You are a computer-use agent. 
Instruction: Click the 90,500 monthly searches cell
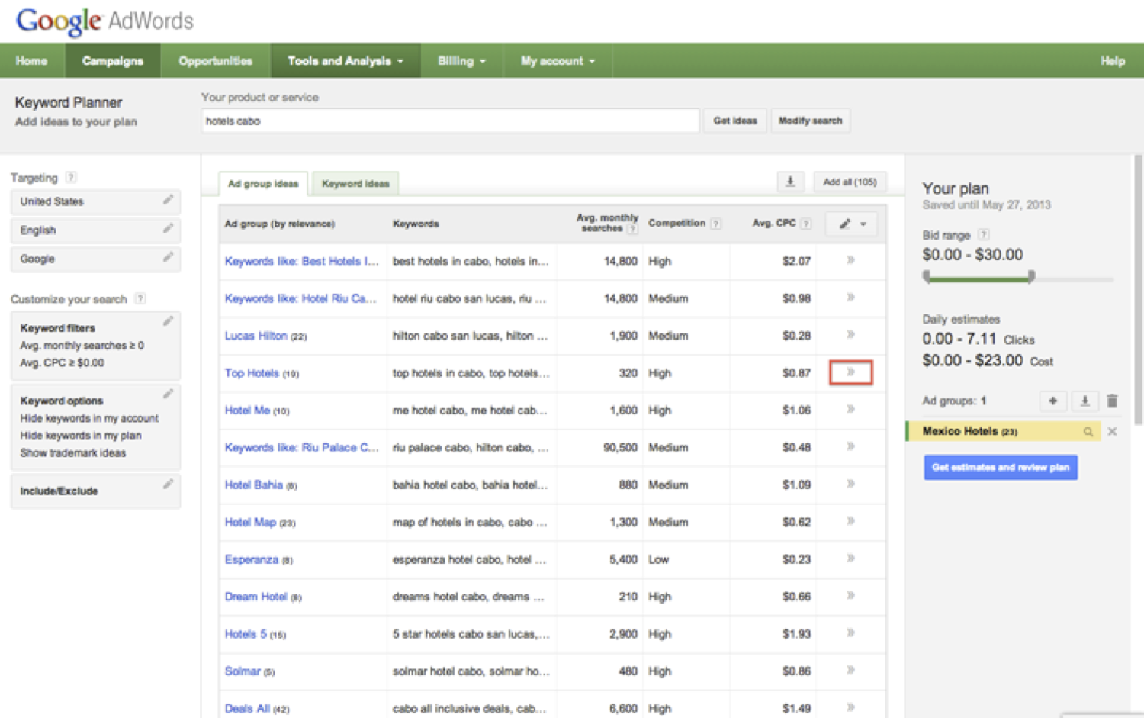pyautogui.click(x=620, y=448)
